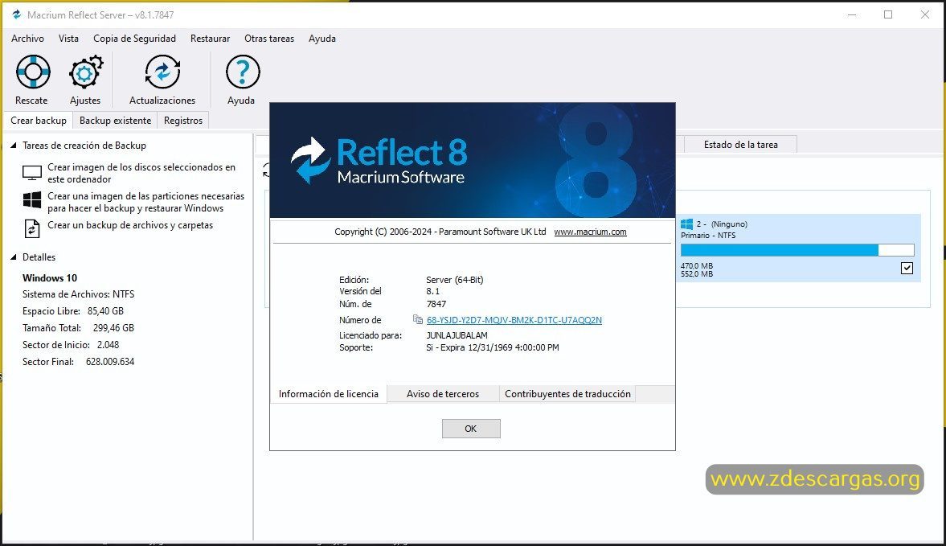Select Contribuyentes de traducción tab

pyautogui.click(x=567, y=394)
